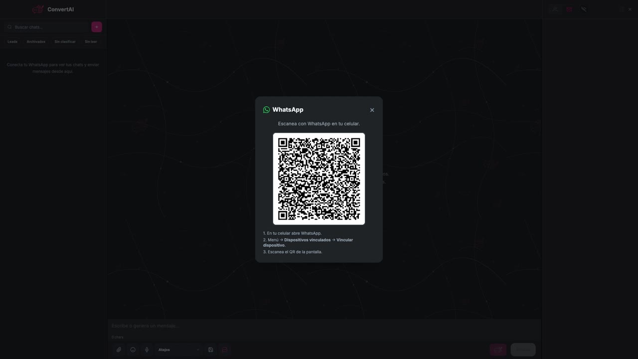The width and height of the screenshot is (638, 359).
Task: Focus the Buscar chats search field
Action: (x=46, y=27)
